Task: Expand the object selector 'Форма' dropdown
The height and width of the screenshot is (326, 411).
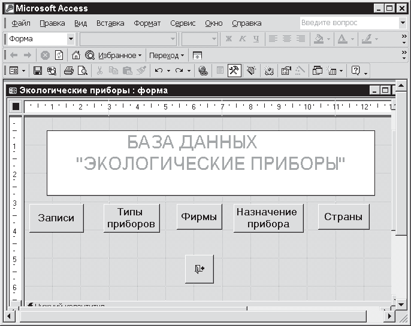Action: click(71, 39)
